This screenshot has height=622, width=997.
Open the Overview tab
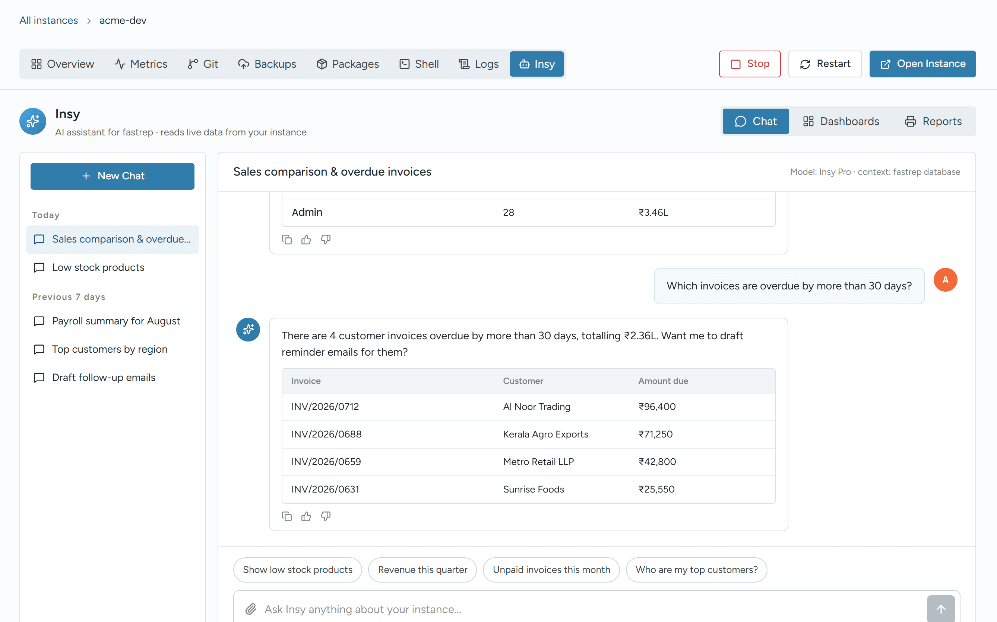[63, 64]
